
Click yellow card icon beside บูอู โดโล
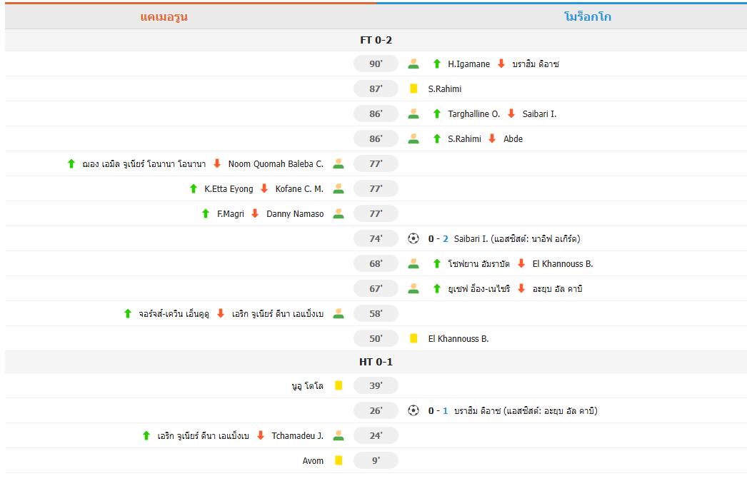click(x=339, y=385)
